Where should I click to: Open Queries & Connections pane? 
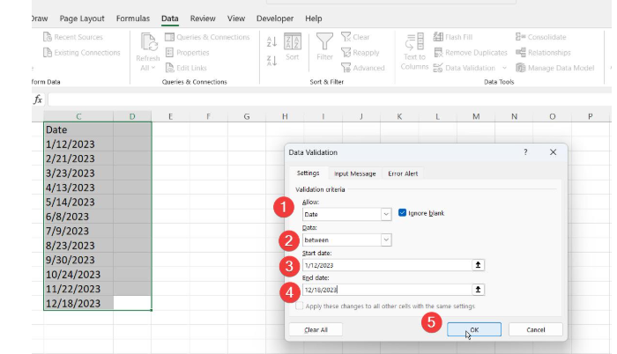207,37
